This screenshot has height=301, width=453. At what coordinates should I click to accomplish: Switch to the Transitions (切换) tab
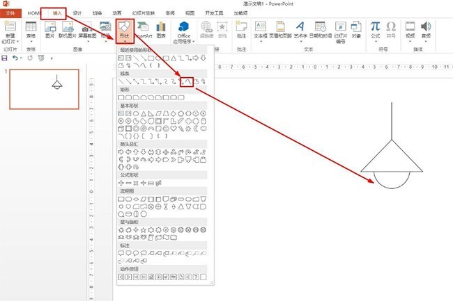click(97, 13)
